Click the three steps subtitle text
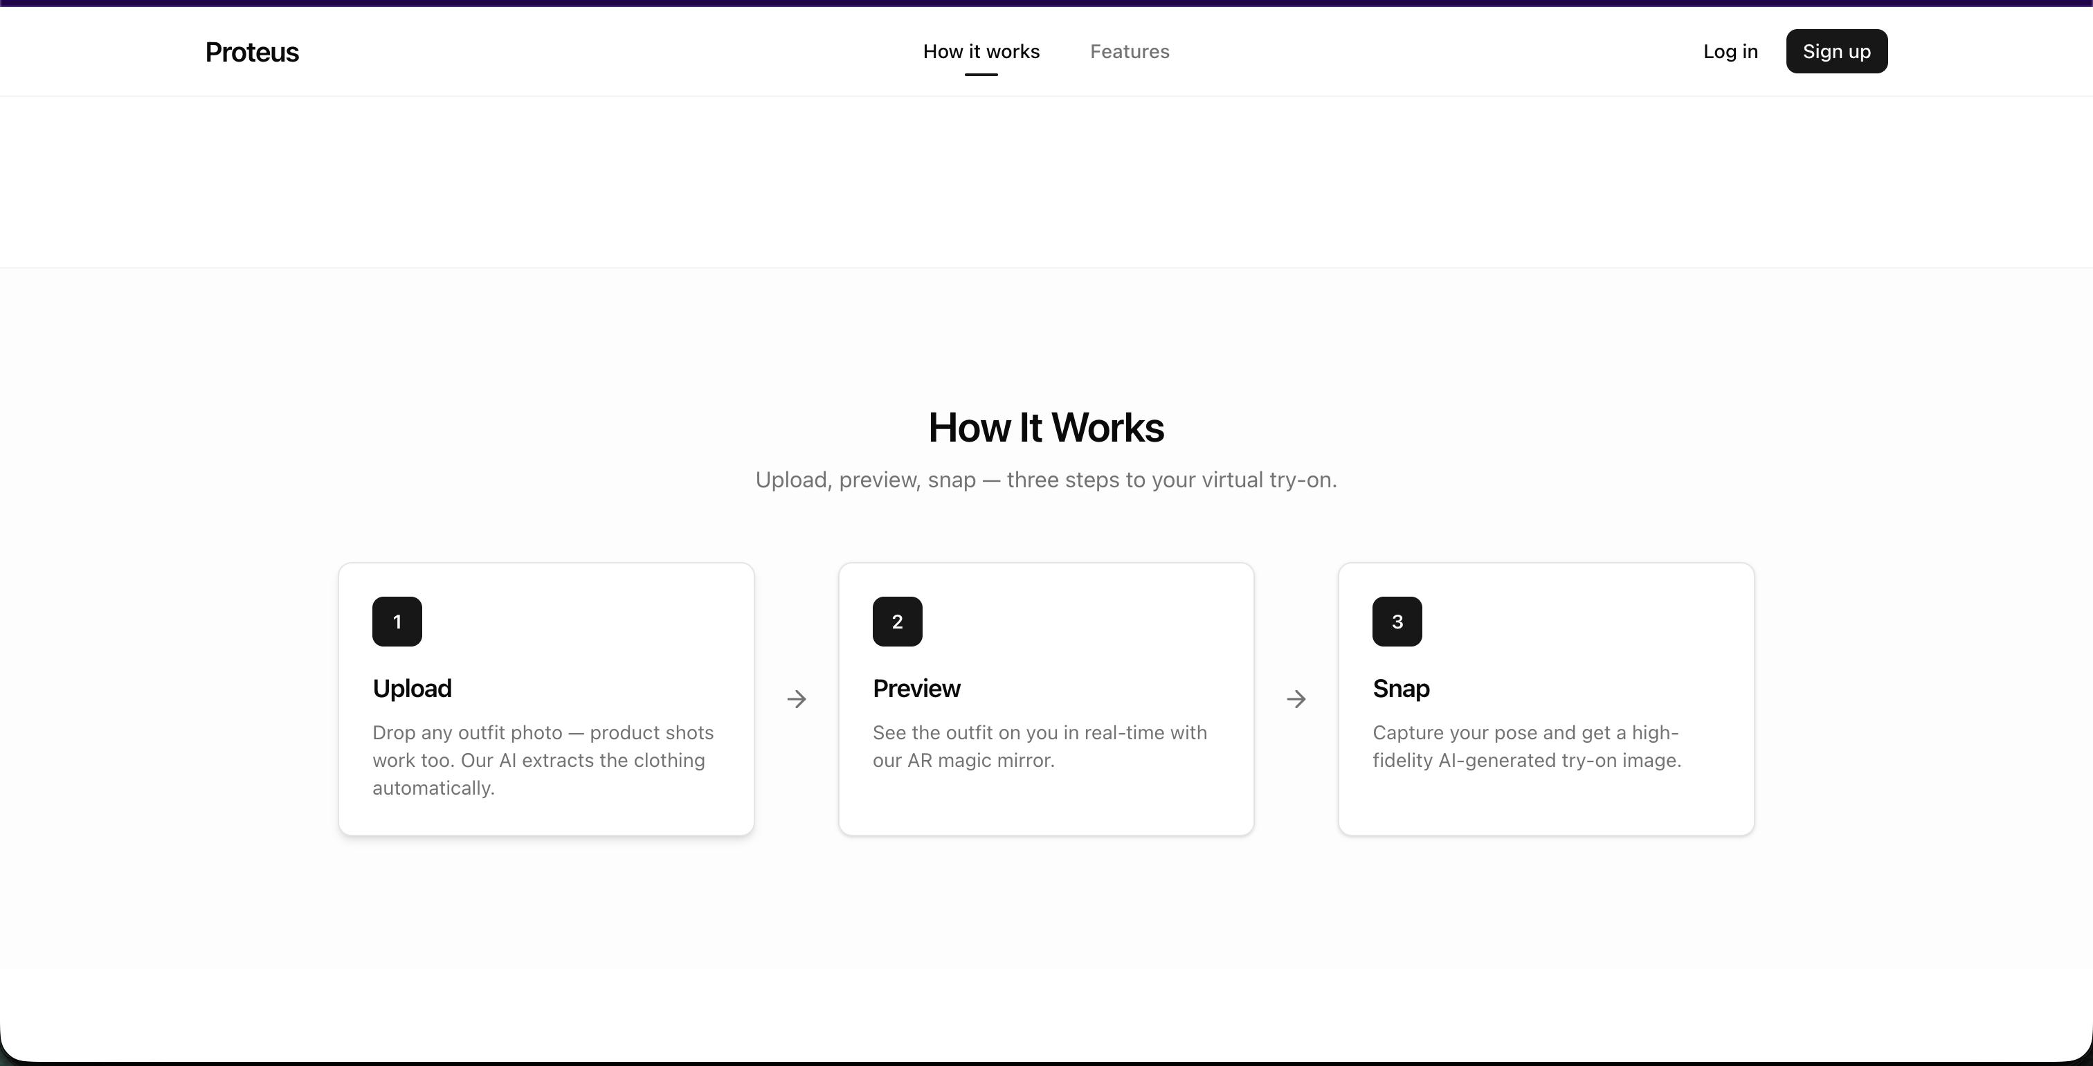Image resolution: width=2093 pixels, height=1066 pixels. point(1046,480)
